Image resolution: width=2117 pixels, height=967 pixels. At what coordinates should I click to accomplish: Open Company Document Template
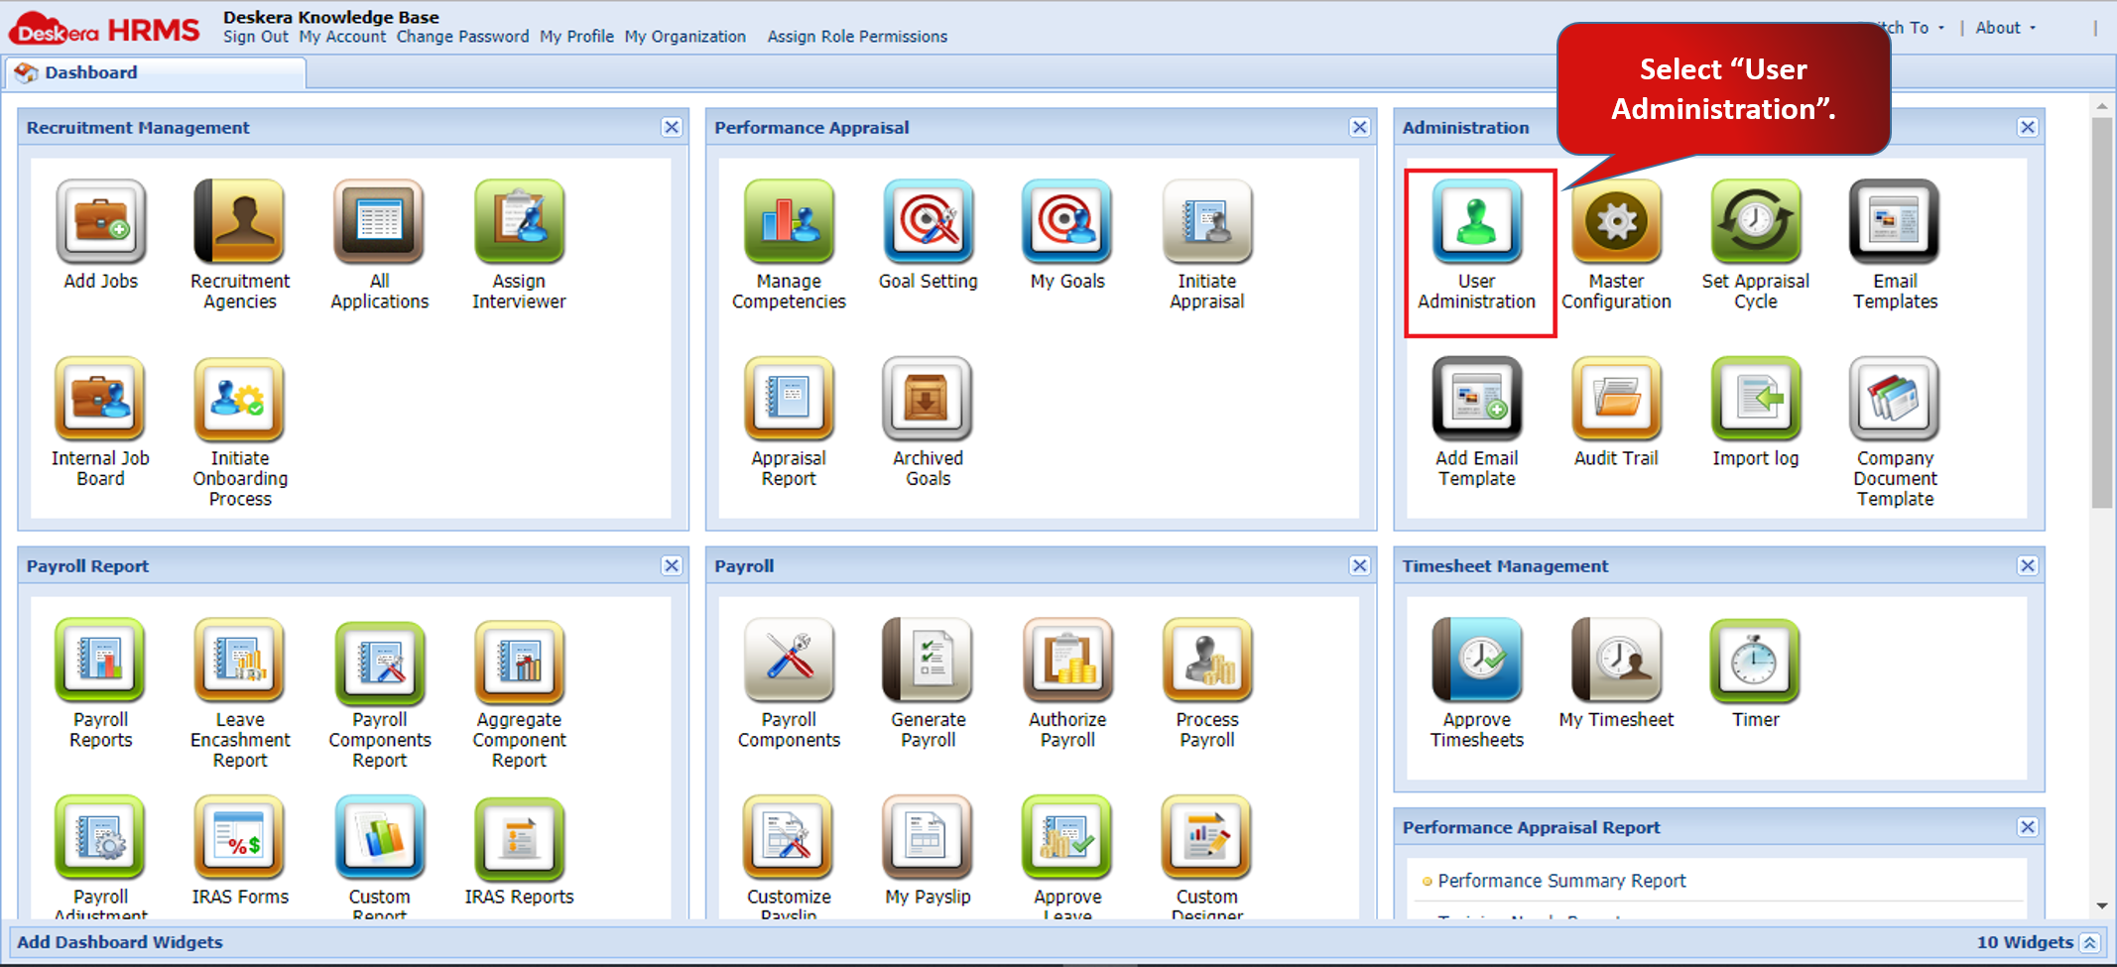(x=1895, y=399)
